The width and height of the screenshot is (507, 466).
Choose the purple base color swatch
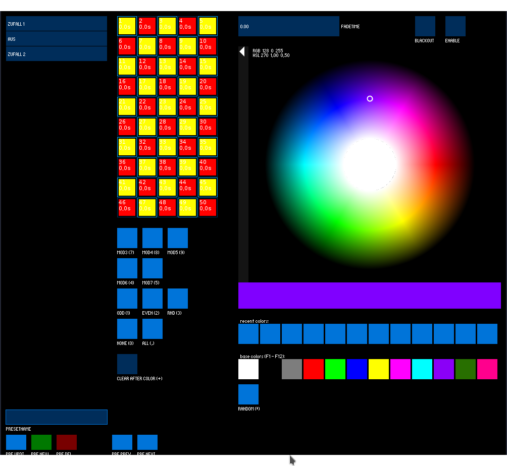point(443,369)
